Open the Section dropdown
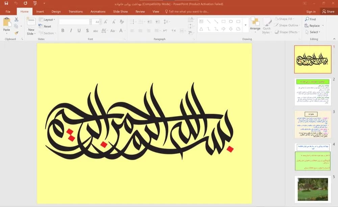The height and width of the screenshot is (207, 338). click(x=47, y=33)
